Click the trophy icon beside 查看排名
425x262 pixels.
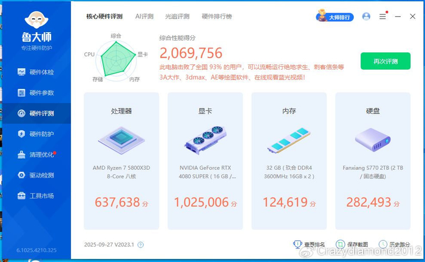click(x=297, y=244)
